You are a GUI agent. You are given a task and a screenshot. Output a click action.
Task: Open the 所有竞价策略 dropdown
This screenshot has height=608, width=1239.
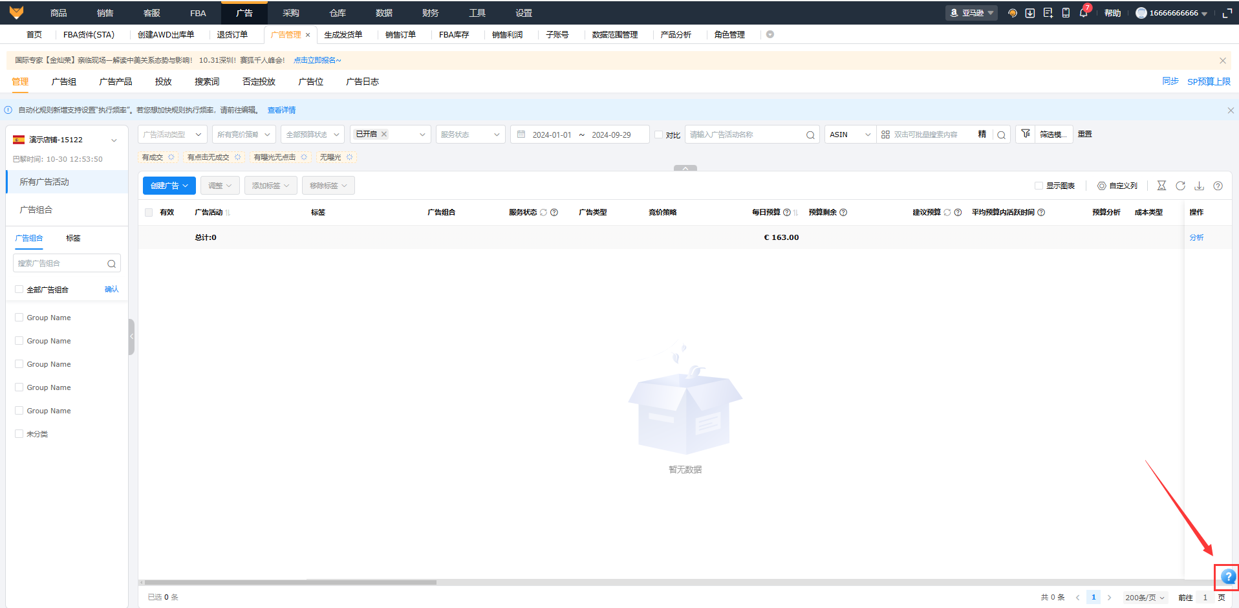[244, 135]
